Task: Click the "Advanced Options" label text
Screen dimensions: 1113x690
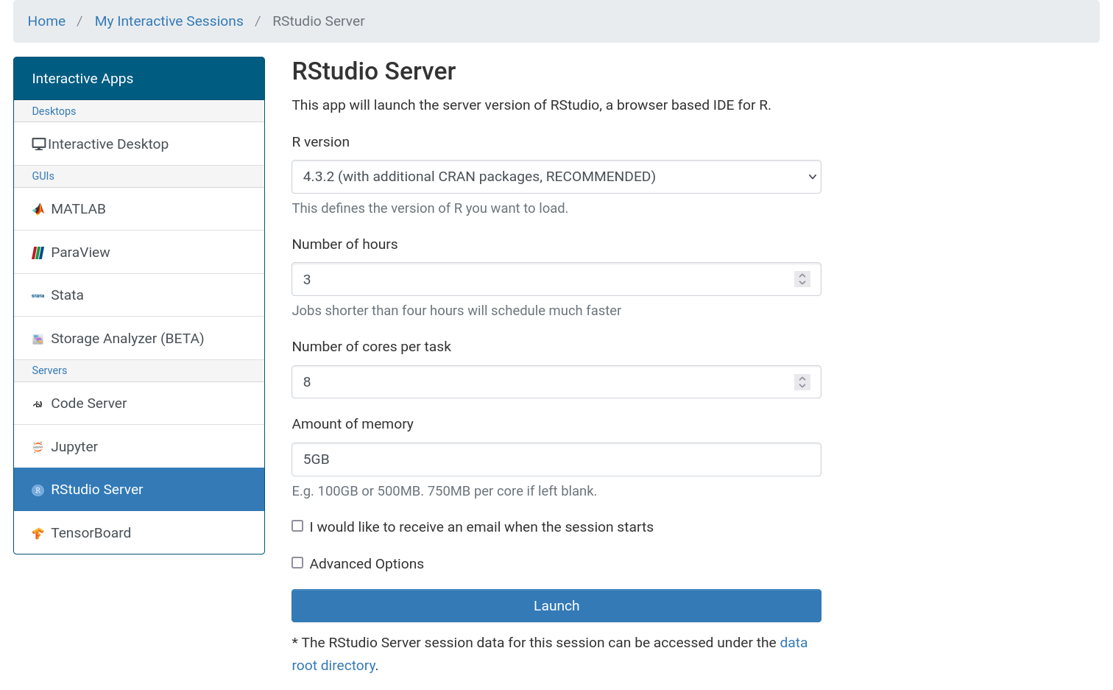Action: coord(367,564)
